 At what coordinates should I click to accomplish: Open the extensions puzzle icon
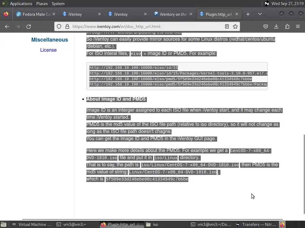pyautogui.click(x=287, y=26)
